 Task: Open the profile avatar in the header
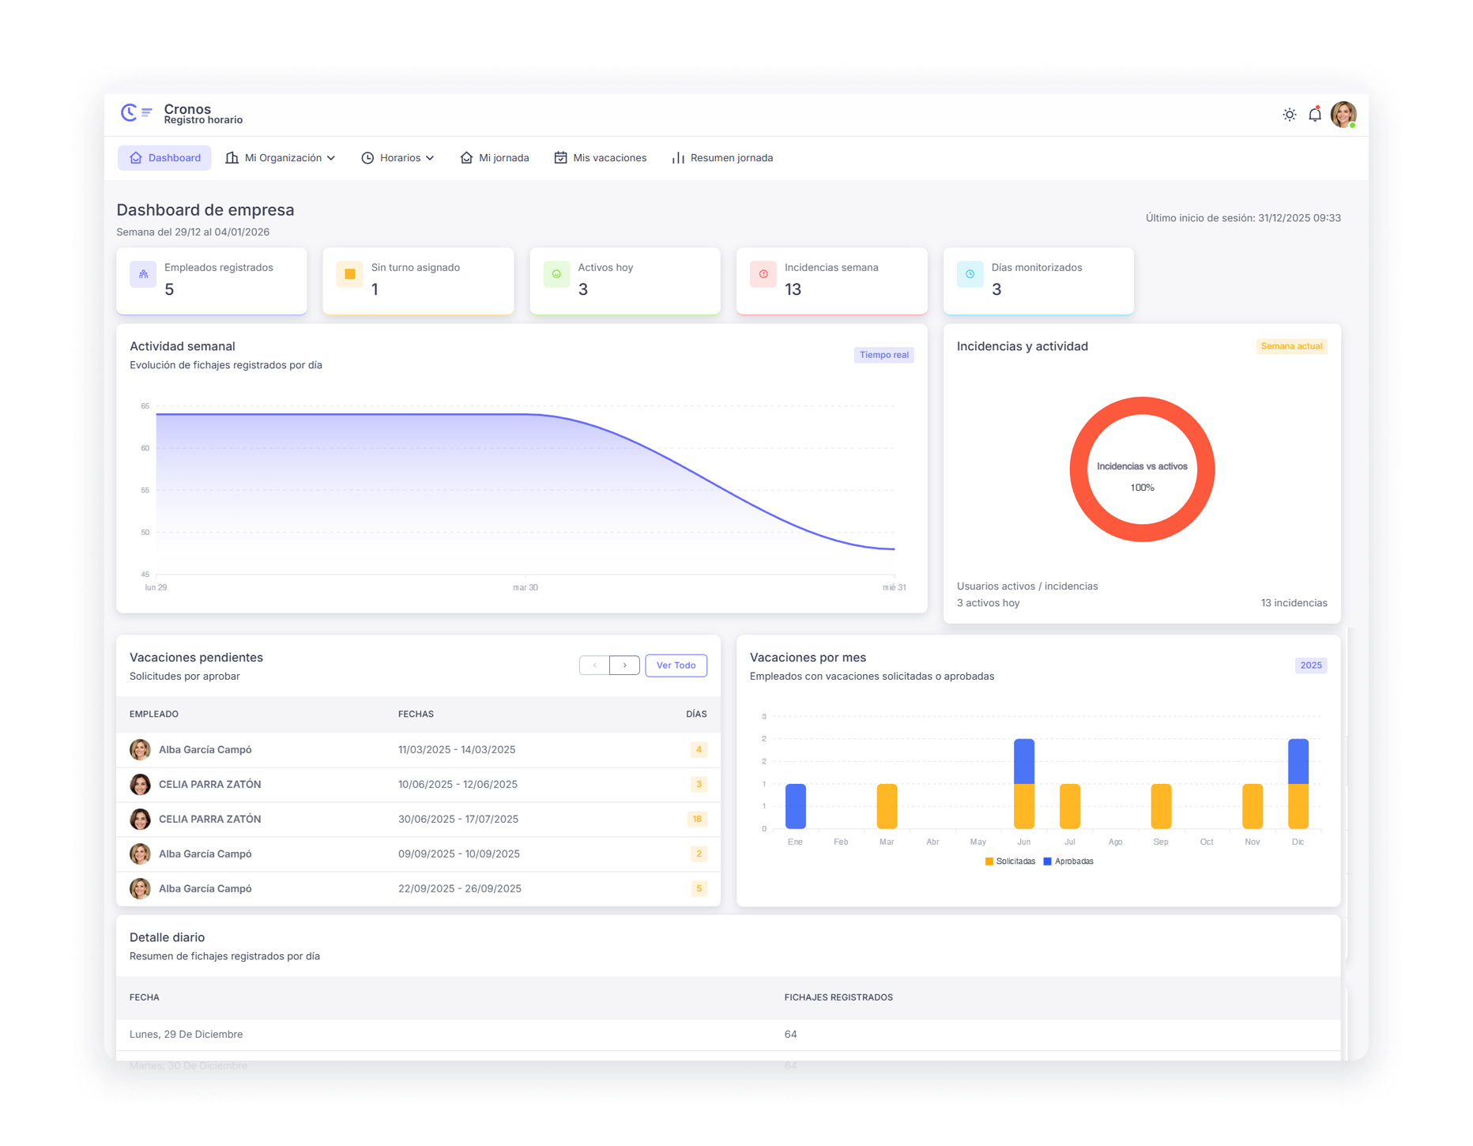[1346, 114]
